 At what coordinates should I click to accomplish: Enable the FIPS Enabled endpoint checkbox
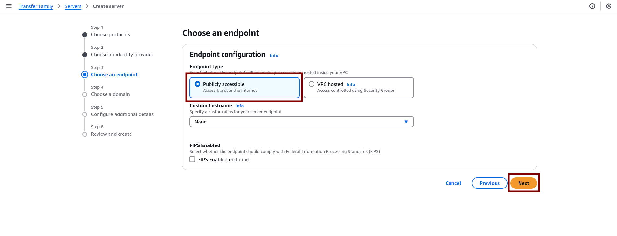coord(192,159)
